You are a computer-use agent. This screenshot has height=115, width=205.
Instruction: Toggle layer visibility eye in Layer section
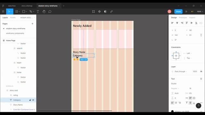[x=201, y=72]
